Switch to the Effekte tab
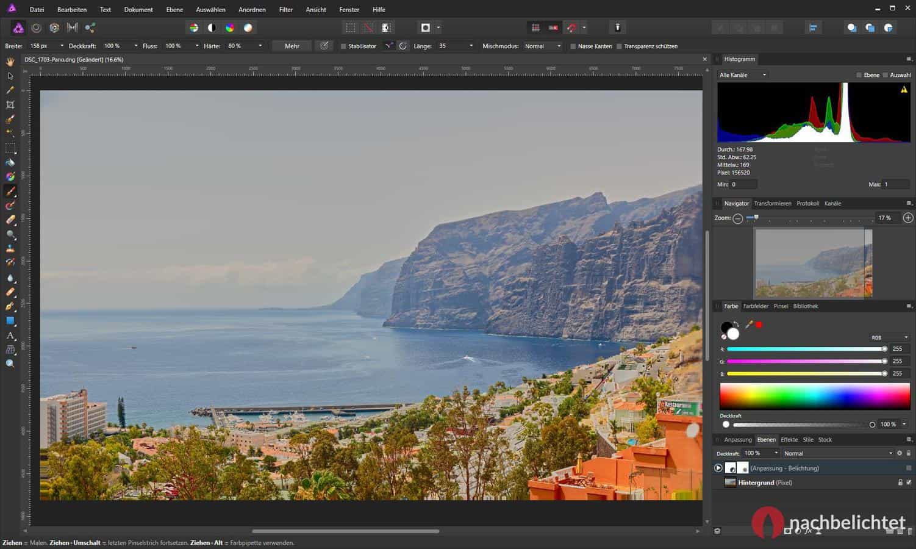This screenshot has height=549, width=916. click(789, 440)
